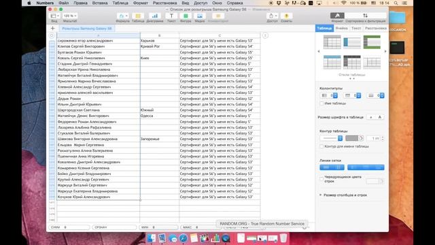Screen dimensions: 435x245
Task: Select cell containing Кривой Рог
Action: click(160, 46)
